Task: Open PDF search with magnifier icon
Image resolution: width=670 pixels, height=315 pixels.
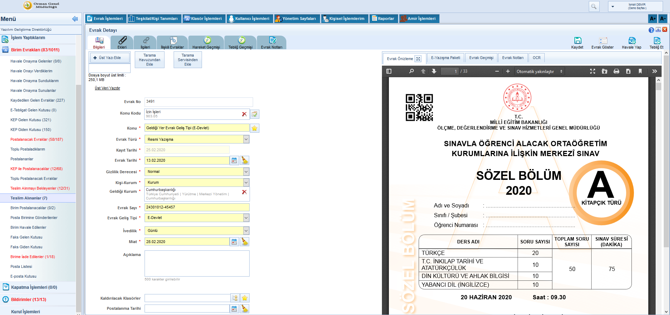Action: pos(411,71)
